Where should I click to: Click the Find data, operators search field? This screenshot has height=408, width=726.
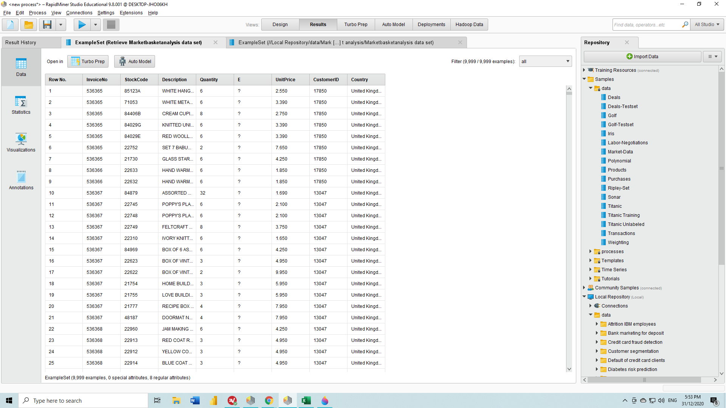[647, 25]
